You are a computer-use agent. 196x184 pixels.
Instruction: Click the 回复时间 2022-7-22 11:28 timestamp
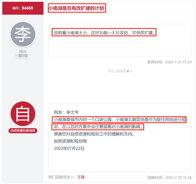(x=169, y=177)
